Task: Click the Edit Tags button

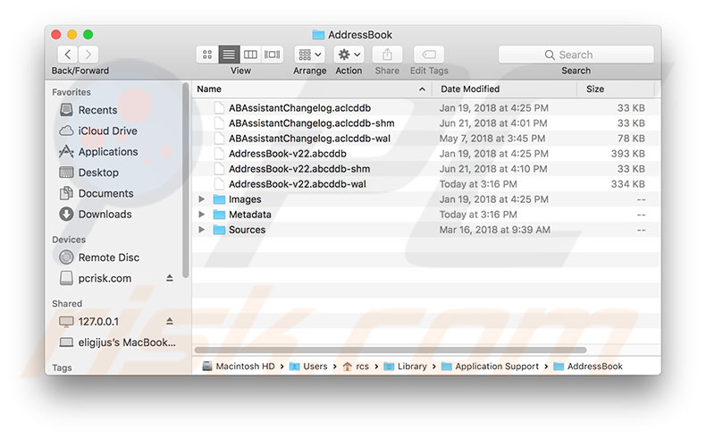Action: tap(429, 55)
